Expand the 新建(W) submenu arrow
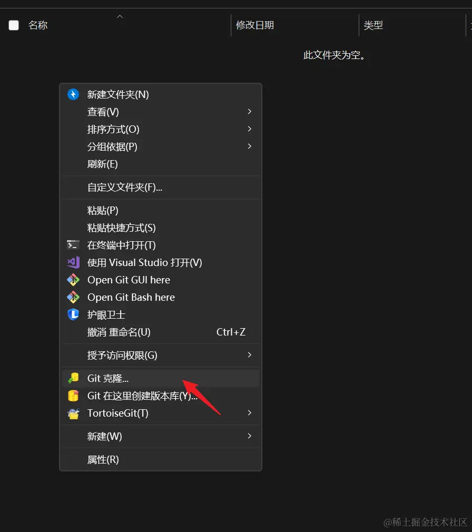Screen dimensions: 472x532 (249, 436)
